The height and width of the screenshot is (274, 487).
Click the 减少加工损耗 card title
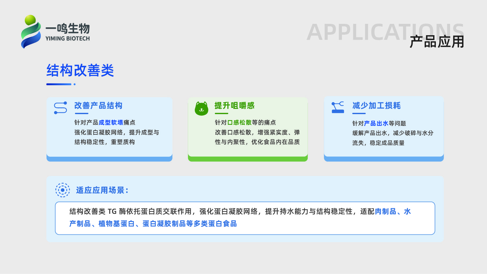[x=377, y=106]
